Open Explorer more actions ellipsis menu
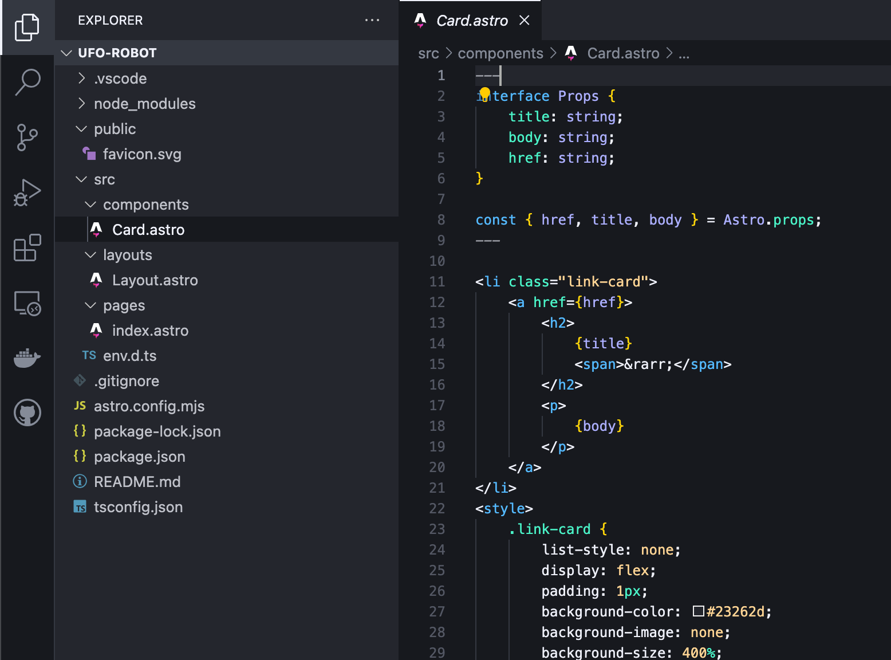The height and width of the screenshot is (660, 891). (372, 21)
